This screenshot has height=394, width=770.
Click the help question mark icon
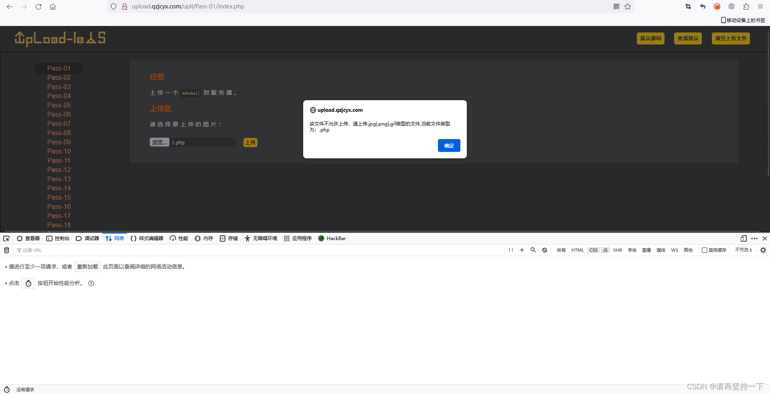[x=91, y=283]
